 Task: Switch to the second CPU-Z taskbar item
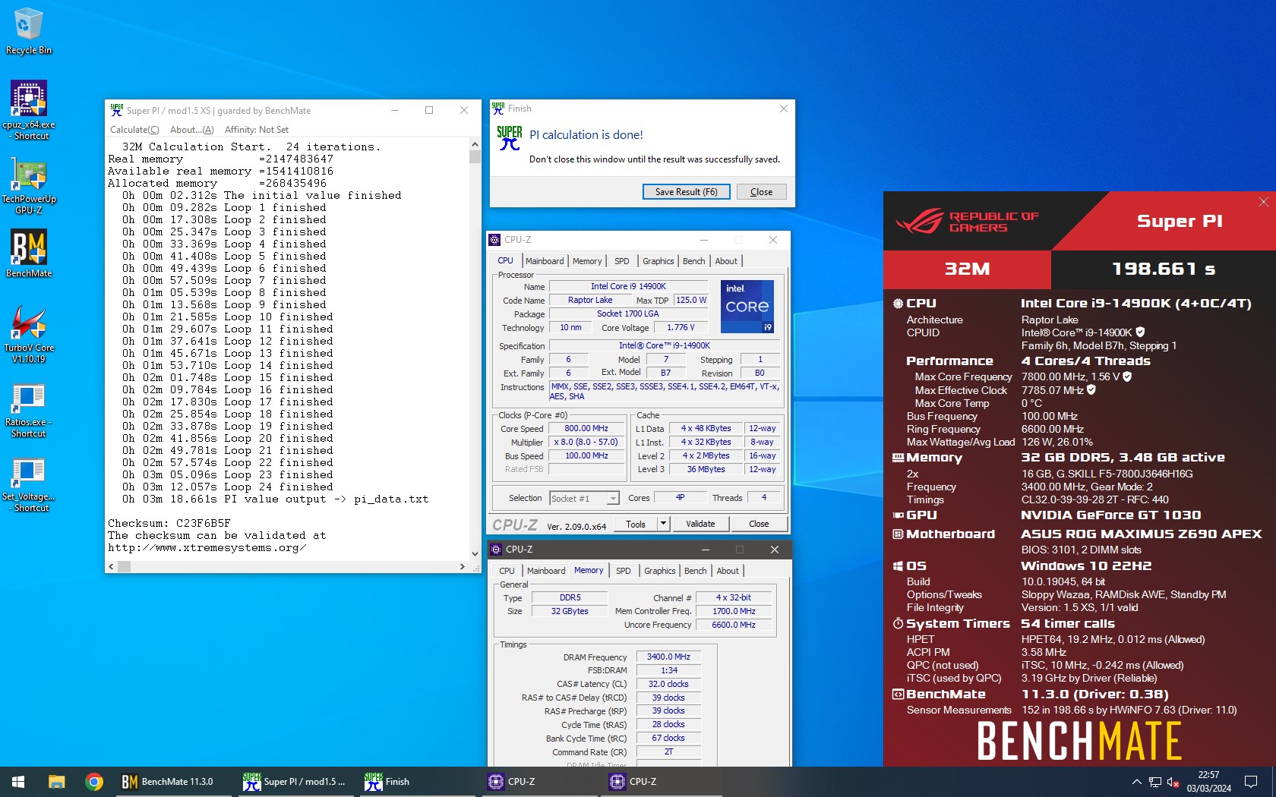click(659, 782)
